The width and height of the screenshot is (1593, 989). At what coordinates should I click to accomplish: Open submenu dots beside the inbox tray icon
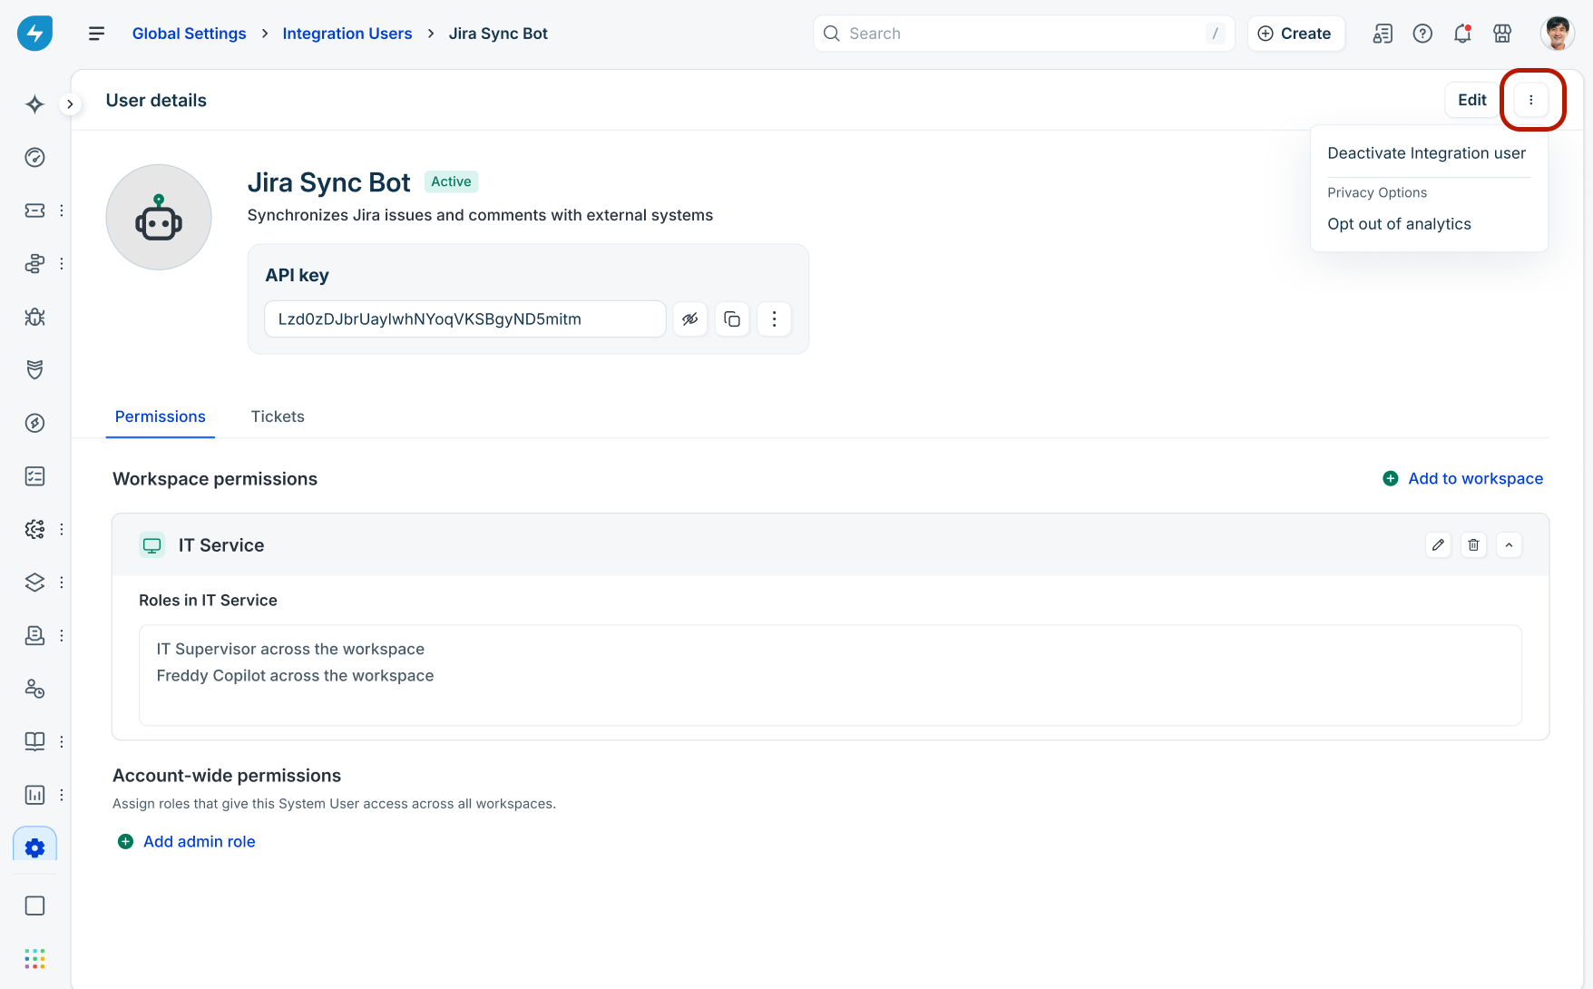pos(61,635)
